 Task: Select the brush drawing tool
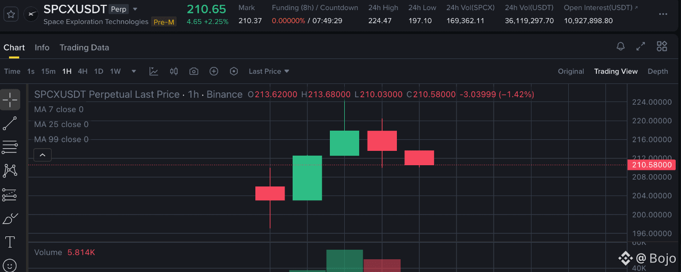(x=10, y=218)
